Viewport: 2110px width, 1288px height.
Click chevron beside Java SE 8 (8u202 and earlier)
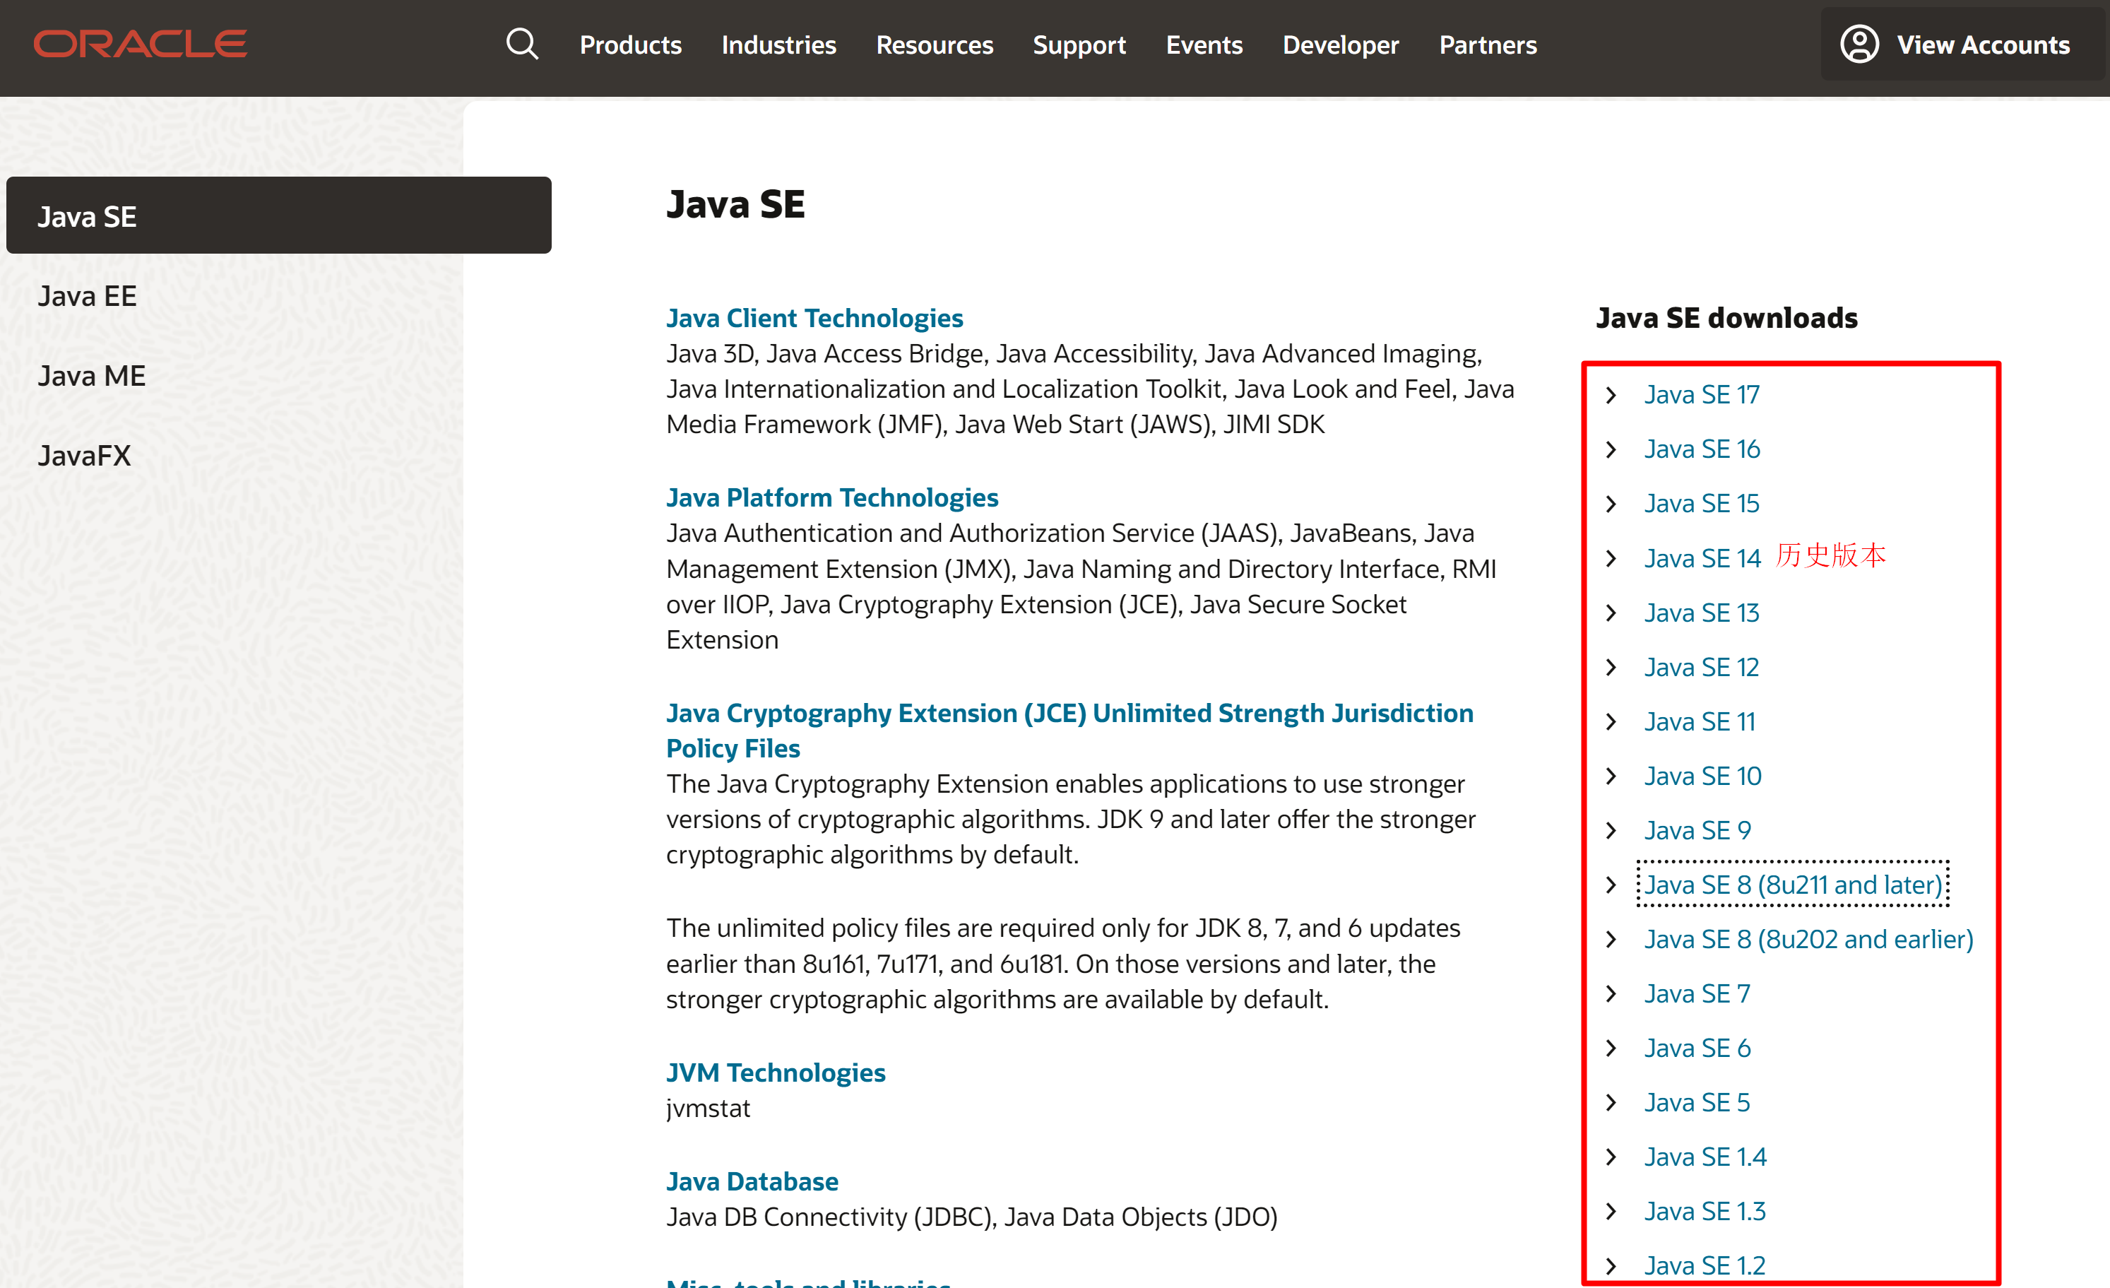click(1611, 940)
